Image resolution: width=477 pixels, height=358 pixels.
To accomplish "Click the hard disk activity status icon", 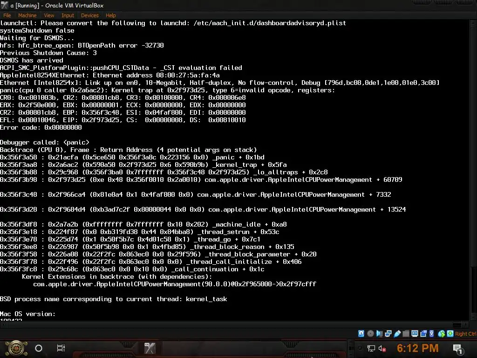I will [x=361, y=333].
